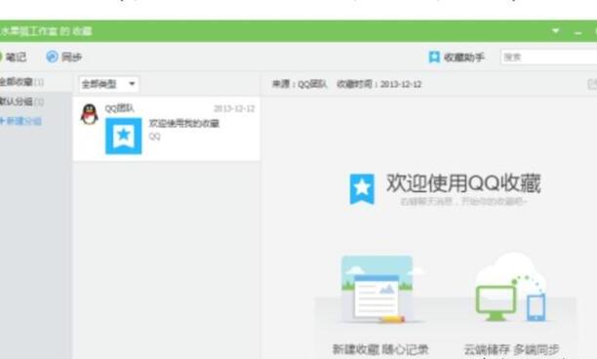The image size is (597, 359).
Task: Click the 云端储存 多端同步 caption
Action: pos(511,349)
